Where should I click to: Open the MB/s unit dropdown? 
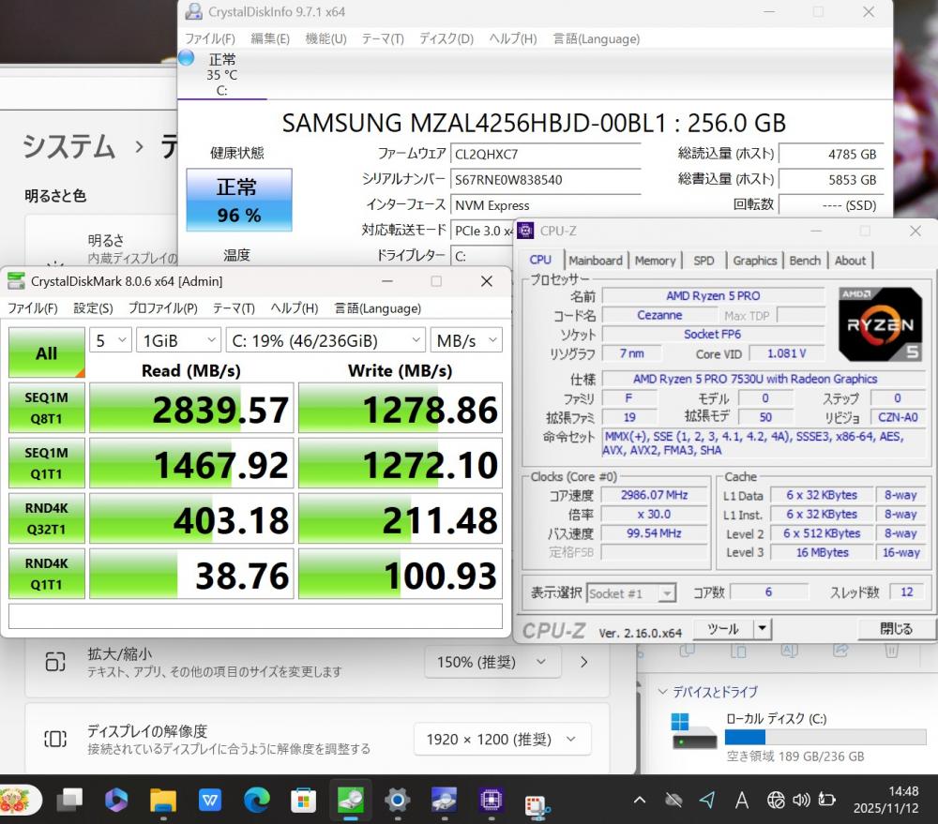(x=466, y=340)
